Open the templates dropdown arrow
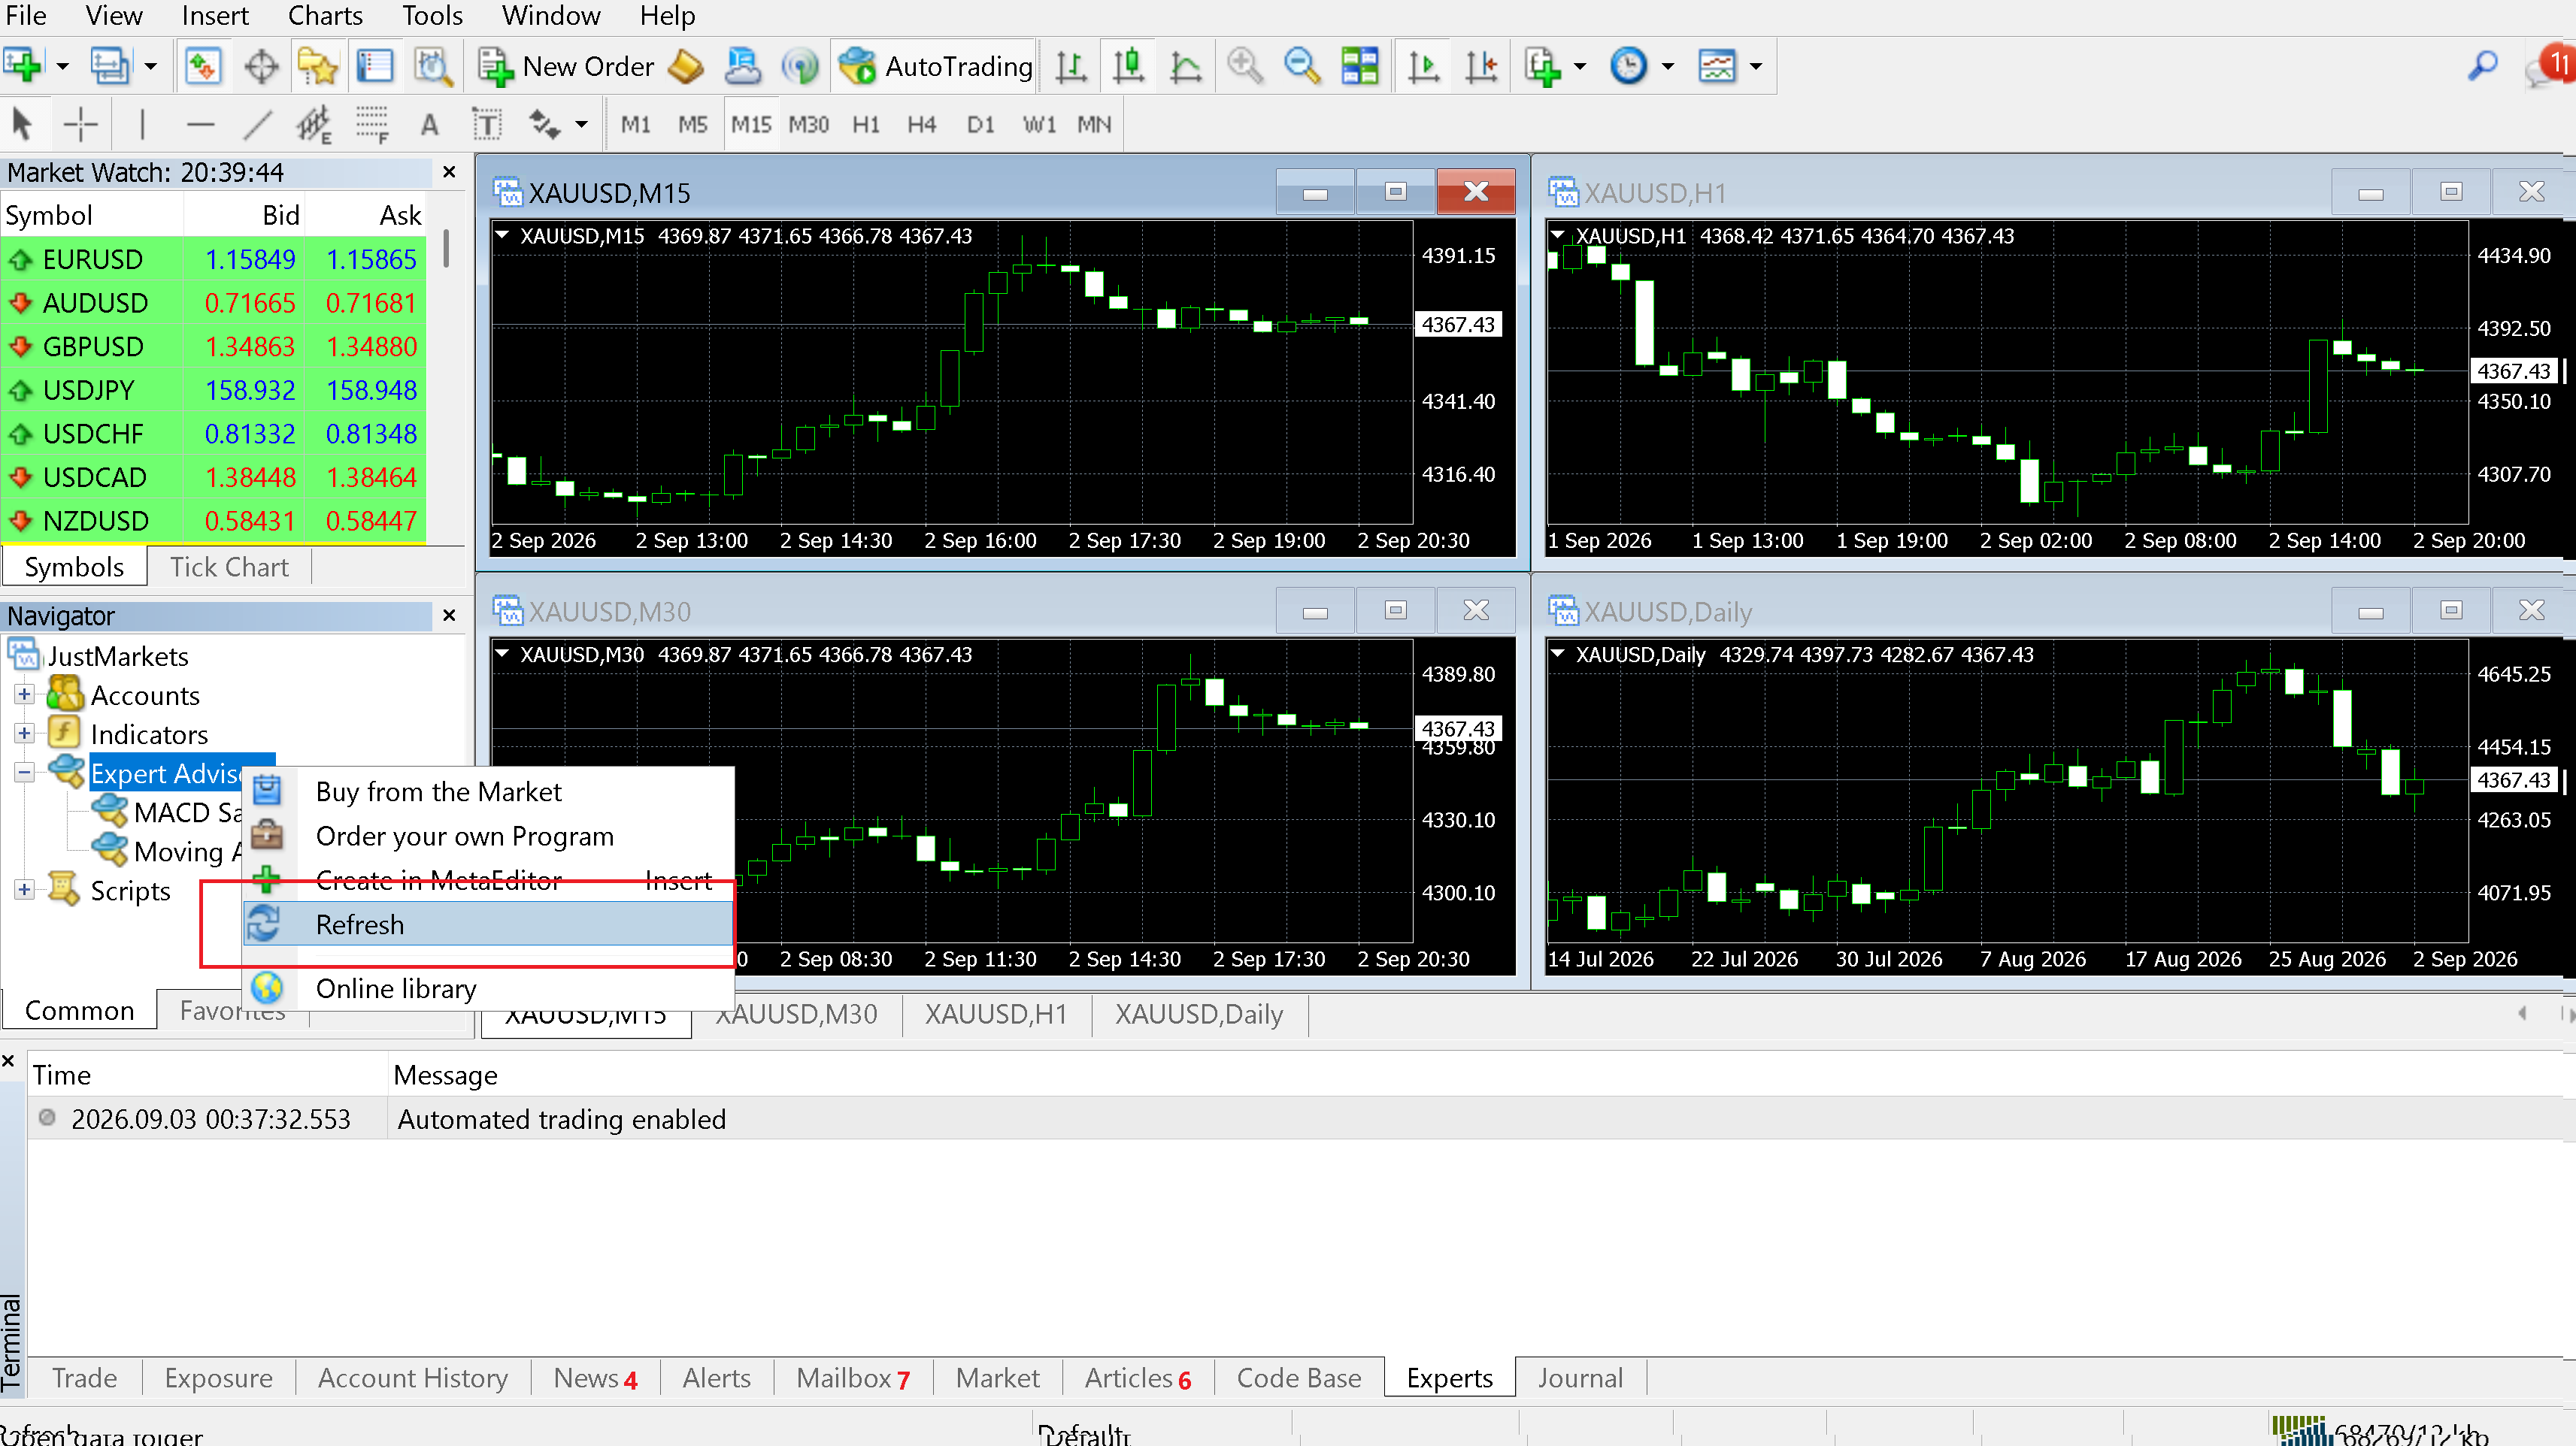This screenshot has height=1446, width=2576. tap(1756, 67)
